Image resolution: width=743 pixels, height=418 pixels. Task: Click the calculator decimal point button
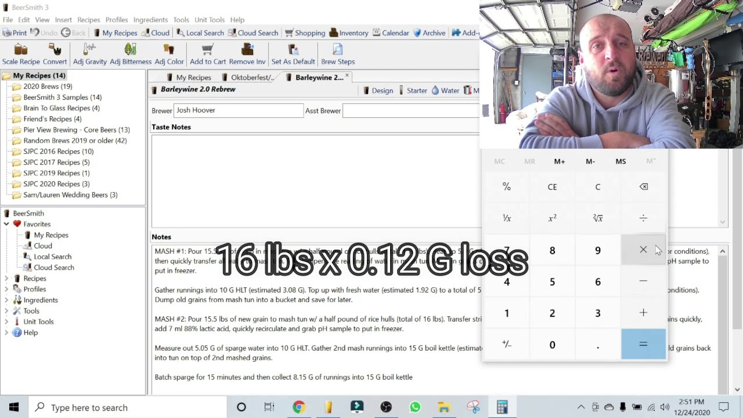(x=598, y=344)
